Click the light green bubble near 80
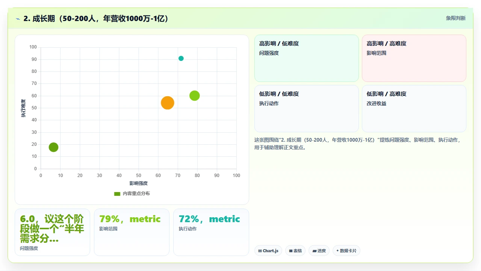Screen dimensions: 481x271 tap(194, 96)
